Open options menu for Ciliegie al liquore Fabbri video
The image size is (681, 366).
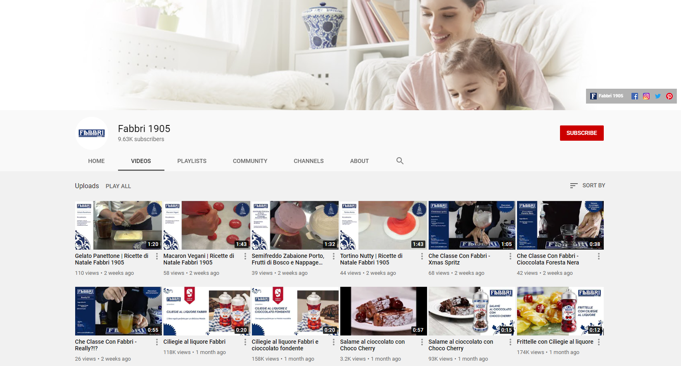tap(245, 342)
